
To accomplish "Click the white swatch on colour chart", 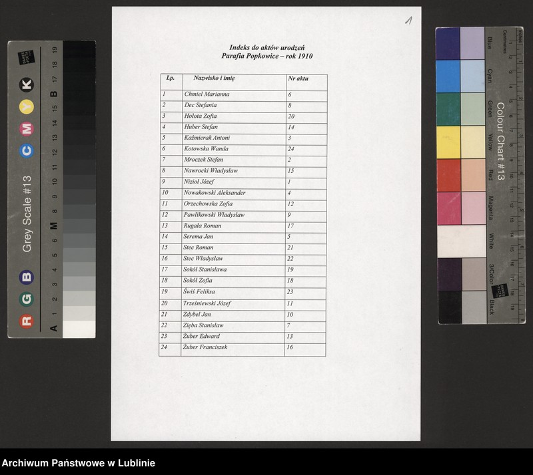I will point(462,241).
